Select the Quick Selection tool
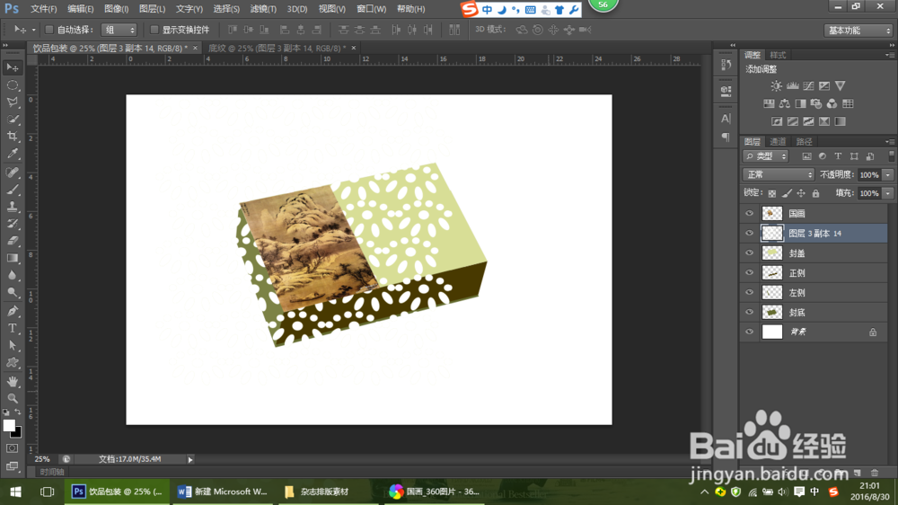 click(x=12, y=120)
